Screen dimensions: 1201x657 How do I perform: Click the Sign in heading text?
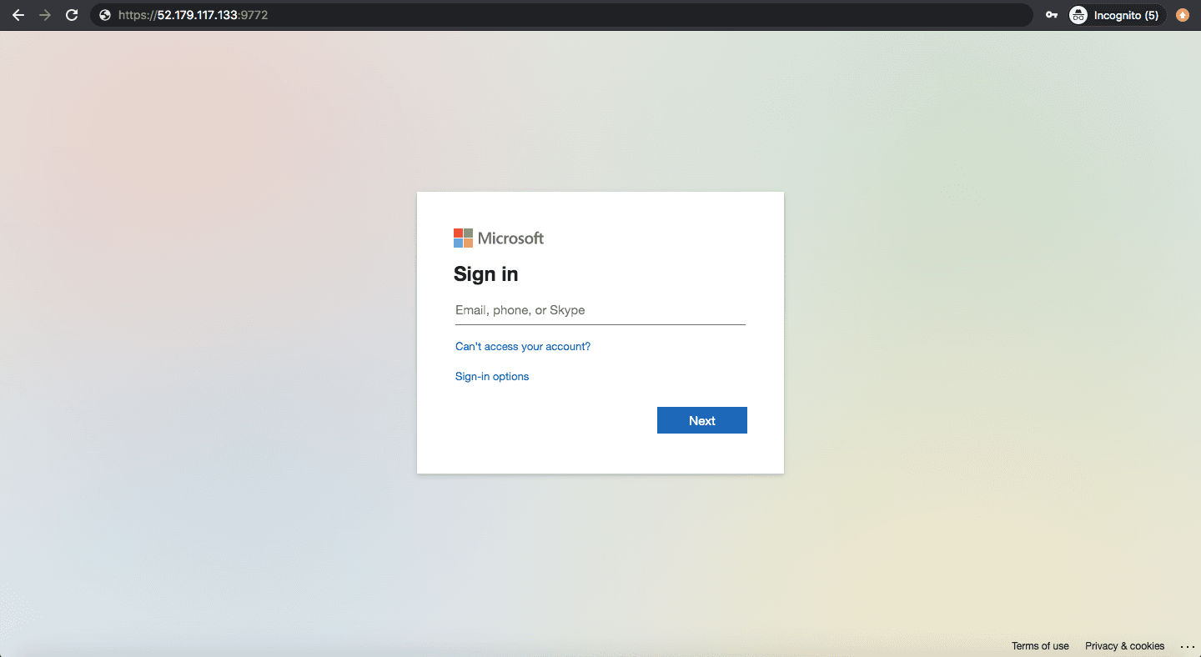pyautogui.click(x=485, y=274)
